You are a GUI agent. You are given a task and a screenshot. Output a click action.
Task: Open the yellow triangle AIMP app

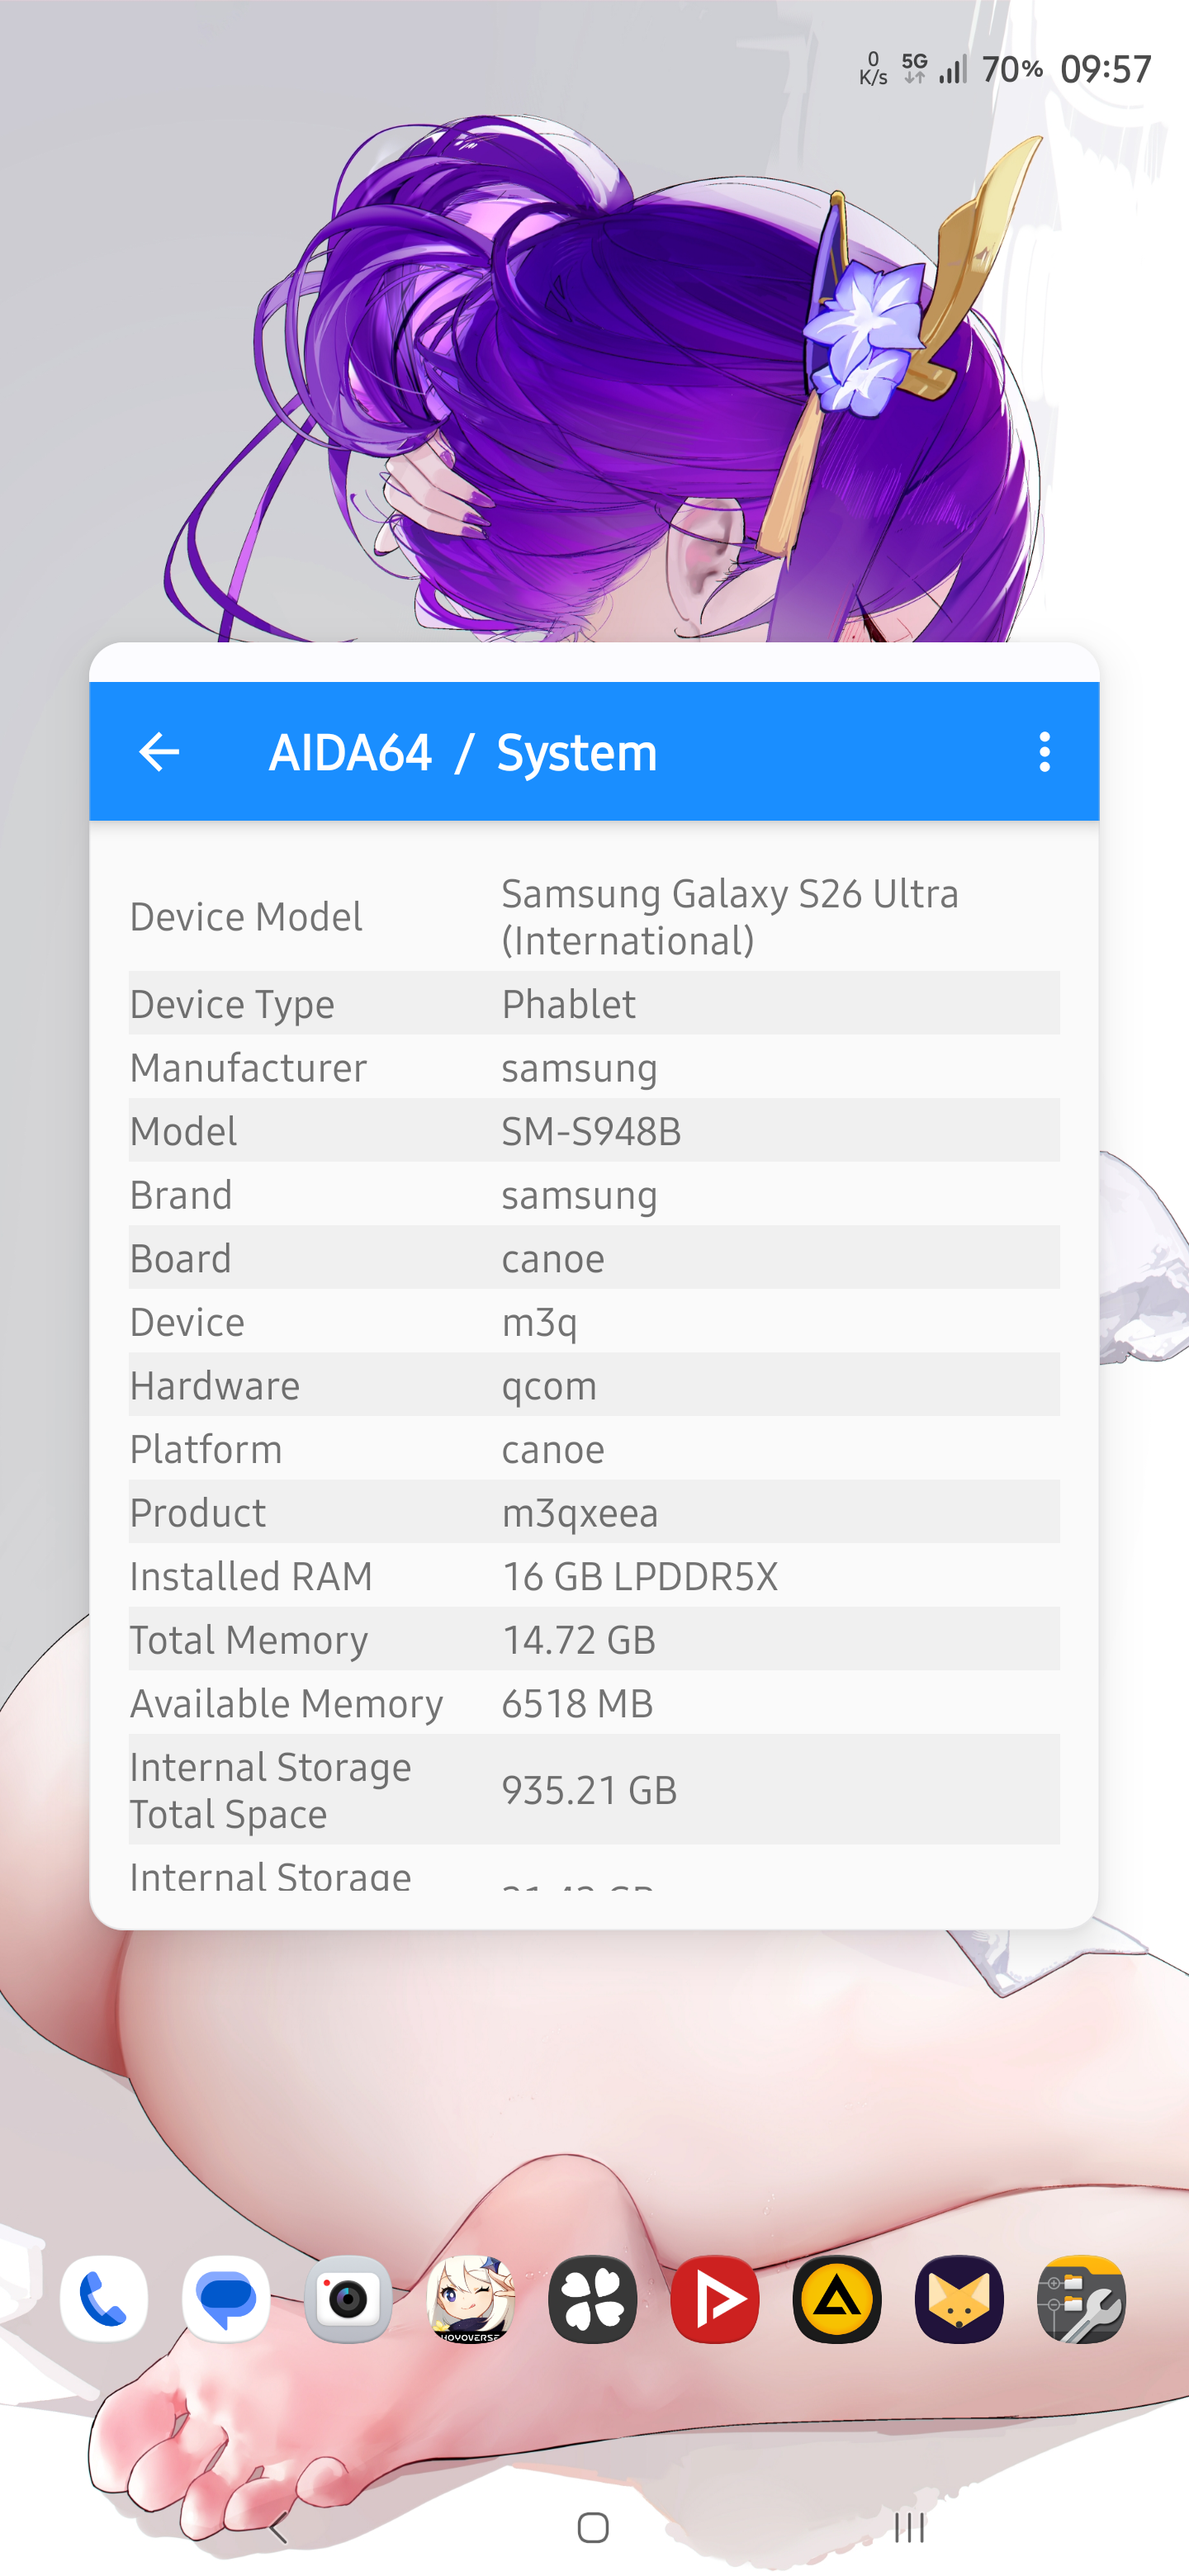point(836,2299)
